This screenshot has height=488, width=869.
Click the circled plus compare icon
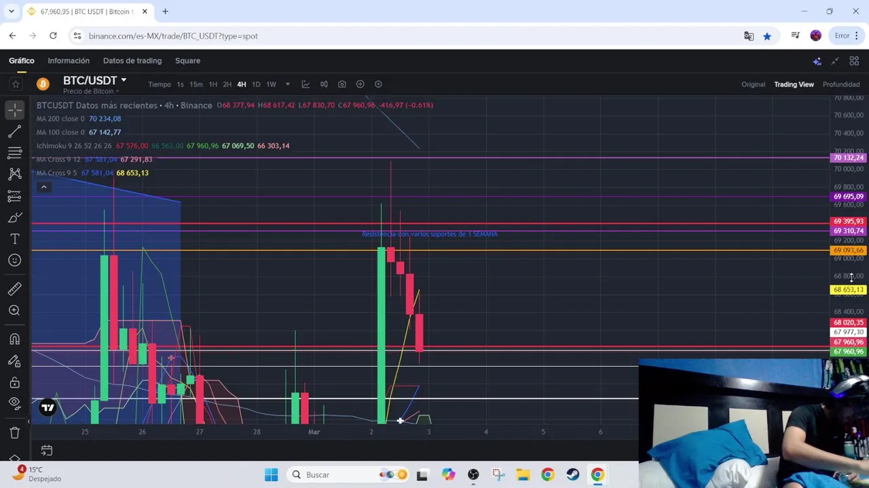360,84
